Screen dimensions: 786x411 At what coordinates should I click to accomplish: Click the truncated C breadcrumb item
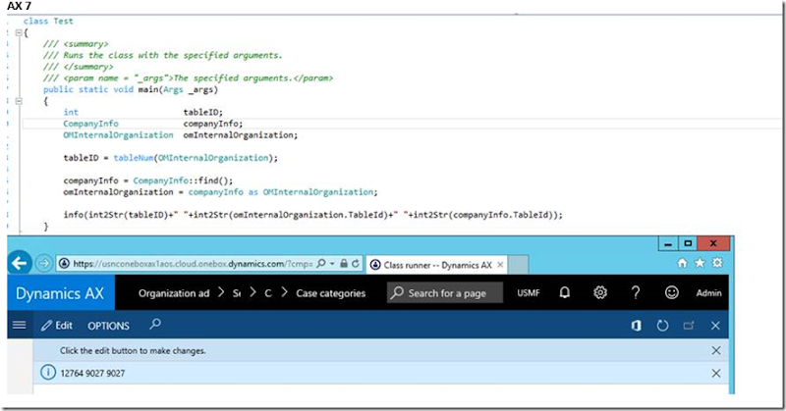268,293
